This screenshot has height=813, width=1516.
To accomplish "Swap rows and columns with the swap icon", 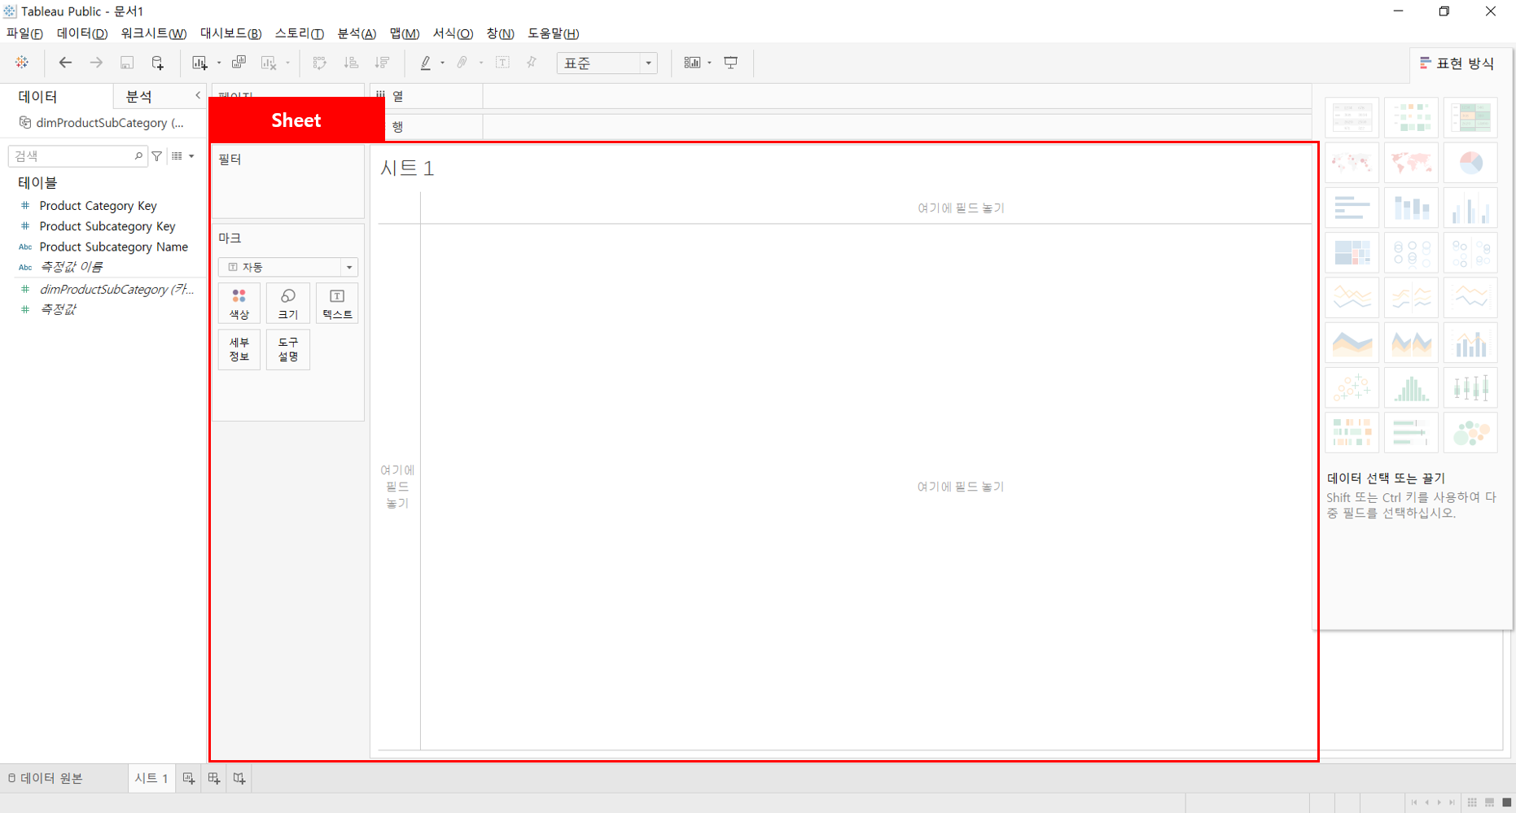I will (320, 63).
